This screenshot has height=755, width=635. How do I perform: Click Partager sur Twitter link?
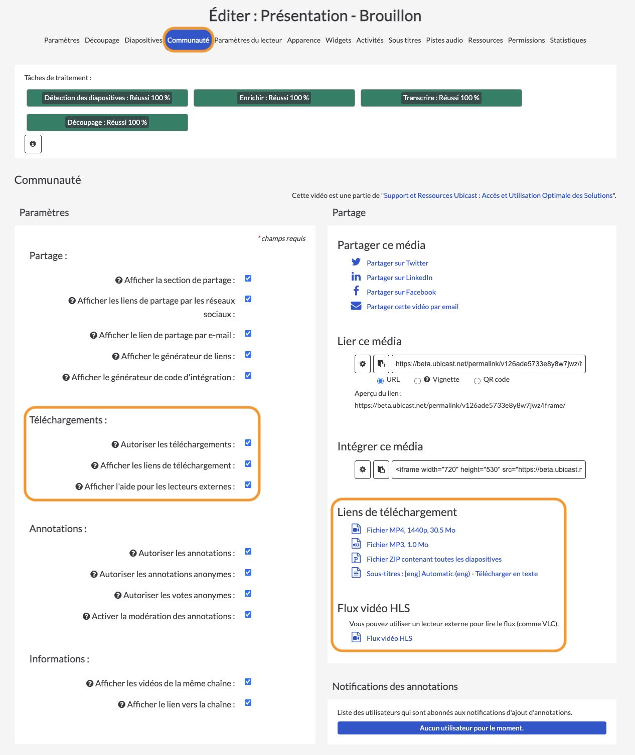[397, 263]
